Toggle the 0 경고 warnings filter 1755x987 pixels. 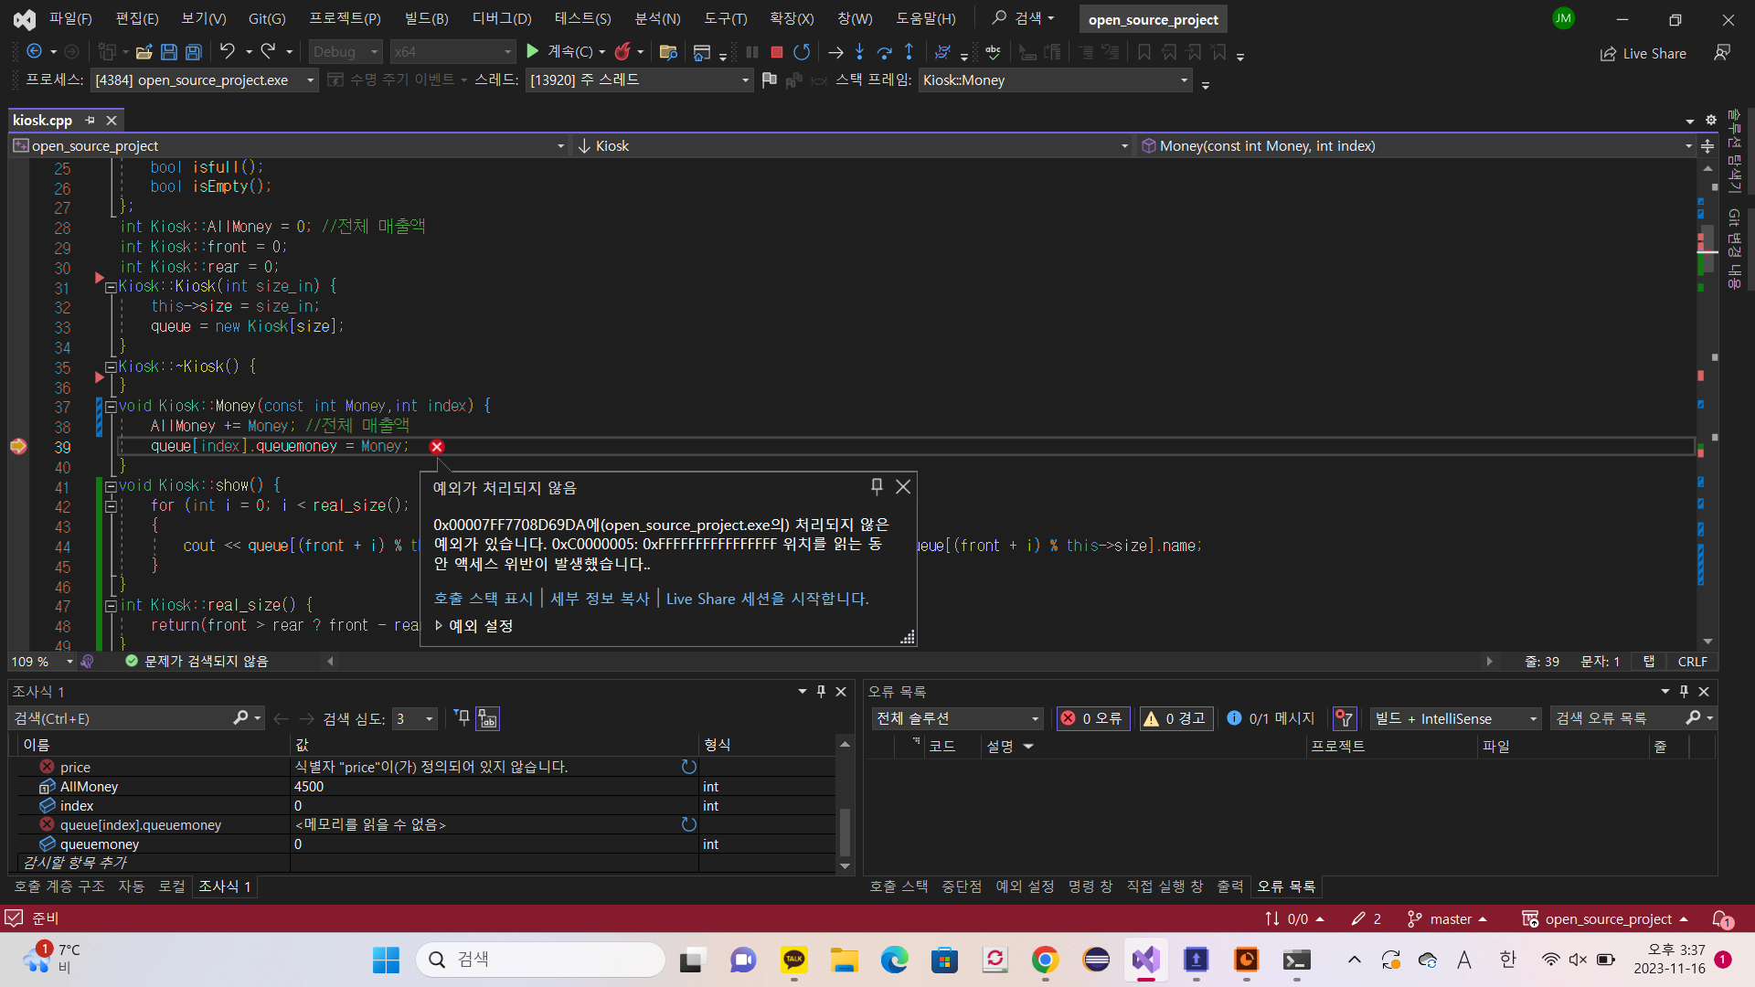click(x=1175, y=718)
